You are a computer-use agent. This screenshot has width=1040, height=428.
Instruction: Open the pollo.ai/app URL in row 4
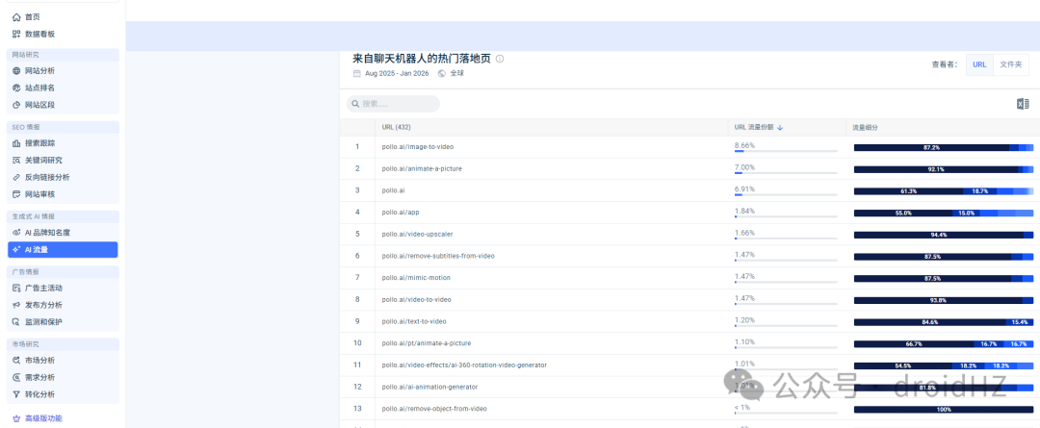[x=401, y=212]
